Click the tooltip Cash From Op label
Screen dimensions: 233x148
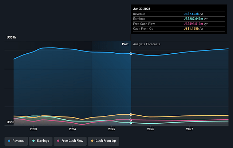tap(143, 29)
